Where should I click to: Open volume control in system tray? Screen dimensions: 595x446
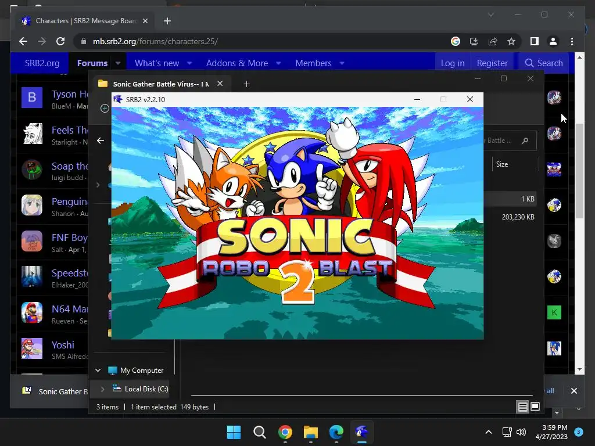click(521, 432)
